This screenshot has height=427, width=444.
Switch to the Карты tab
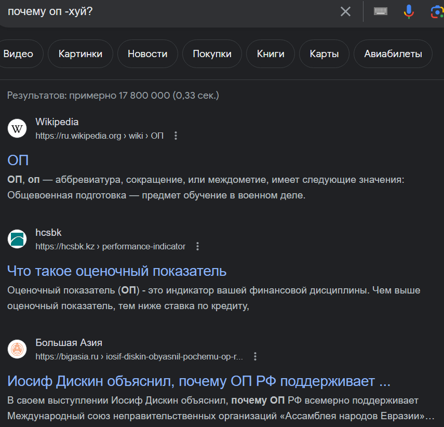coord(324,54)
